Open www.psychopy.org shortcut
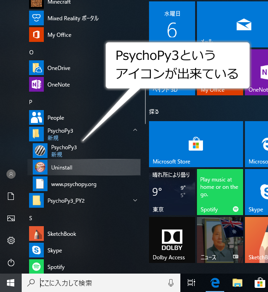This screenshot has height=292, width=268. tap(84, 184)
